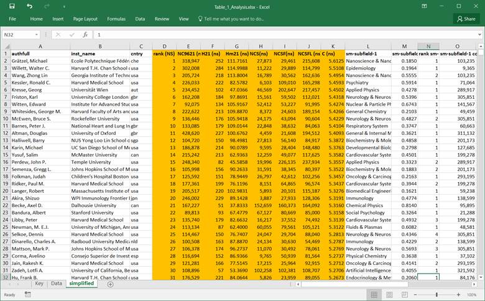Click cell Witten, Edward
This screenshot has width=485, height=301.
40,104
